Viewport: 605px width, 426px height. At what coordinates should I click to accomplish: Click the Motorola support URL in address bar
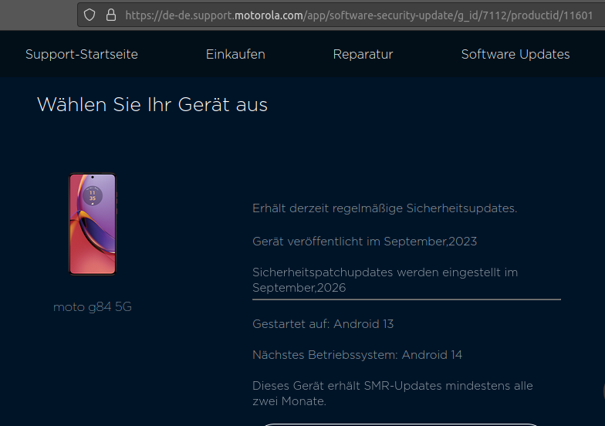(x=359, y=15)
